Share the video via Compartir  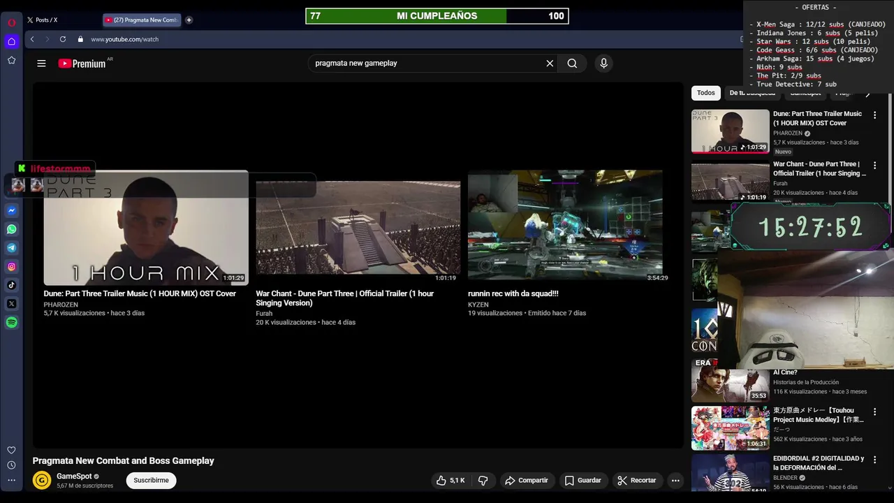click(527, 481)
